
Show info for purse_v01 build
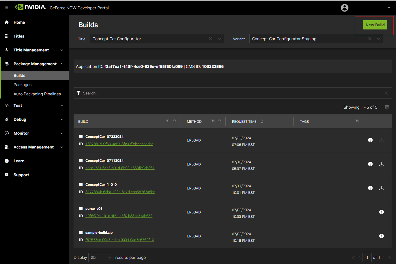click(x=382, y=212)
